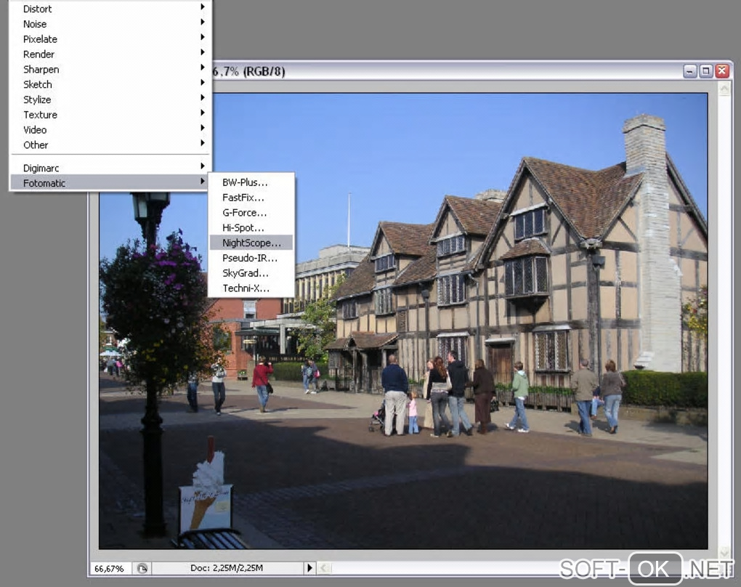Launch the FastFix filter
Viewport: 741px width, 587px height.
[x=251, y=198]
